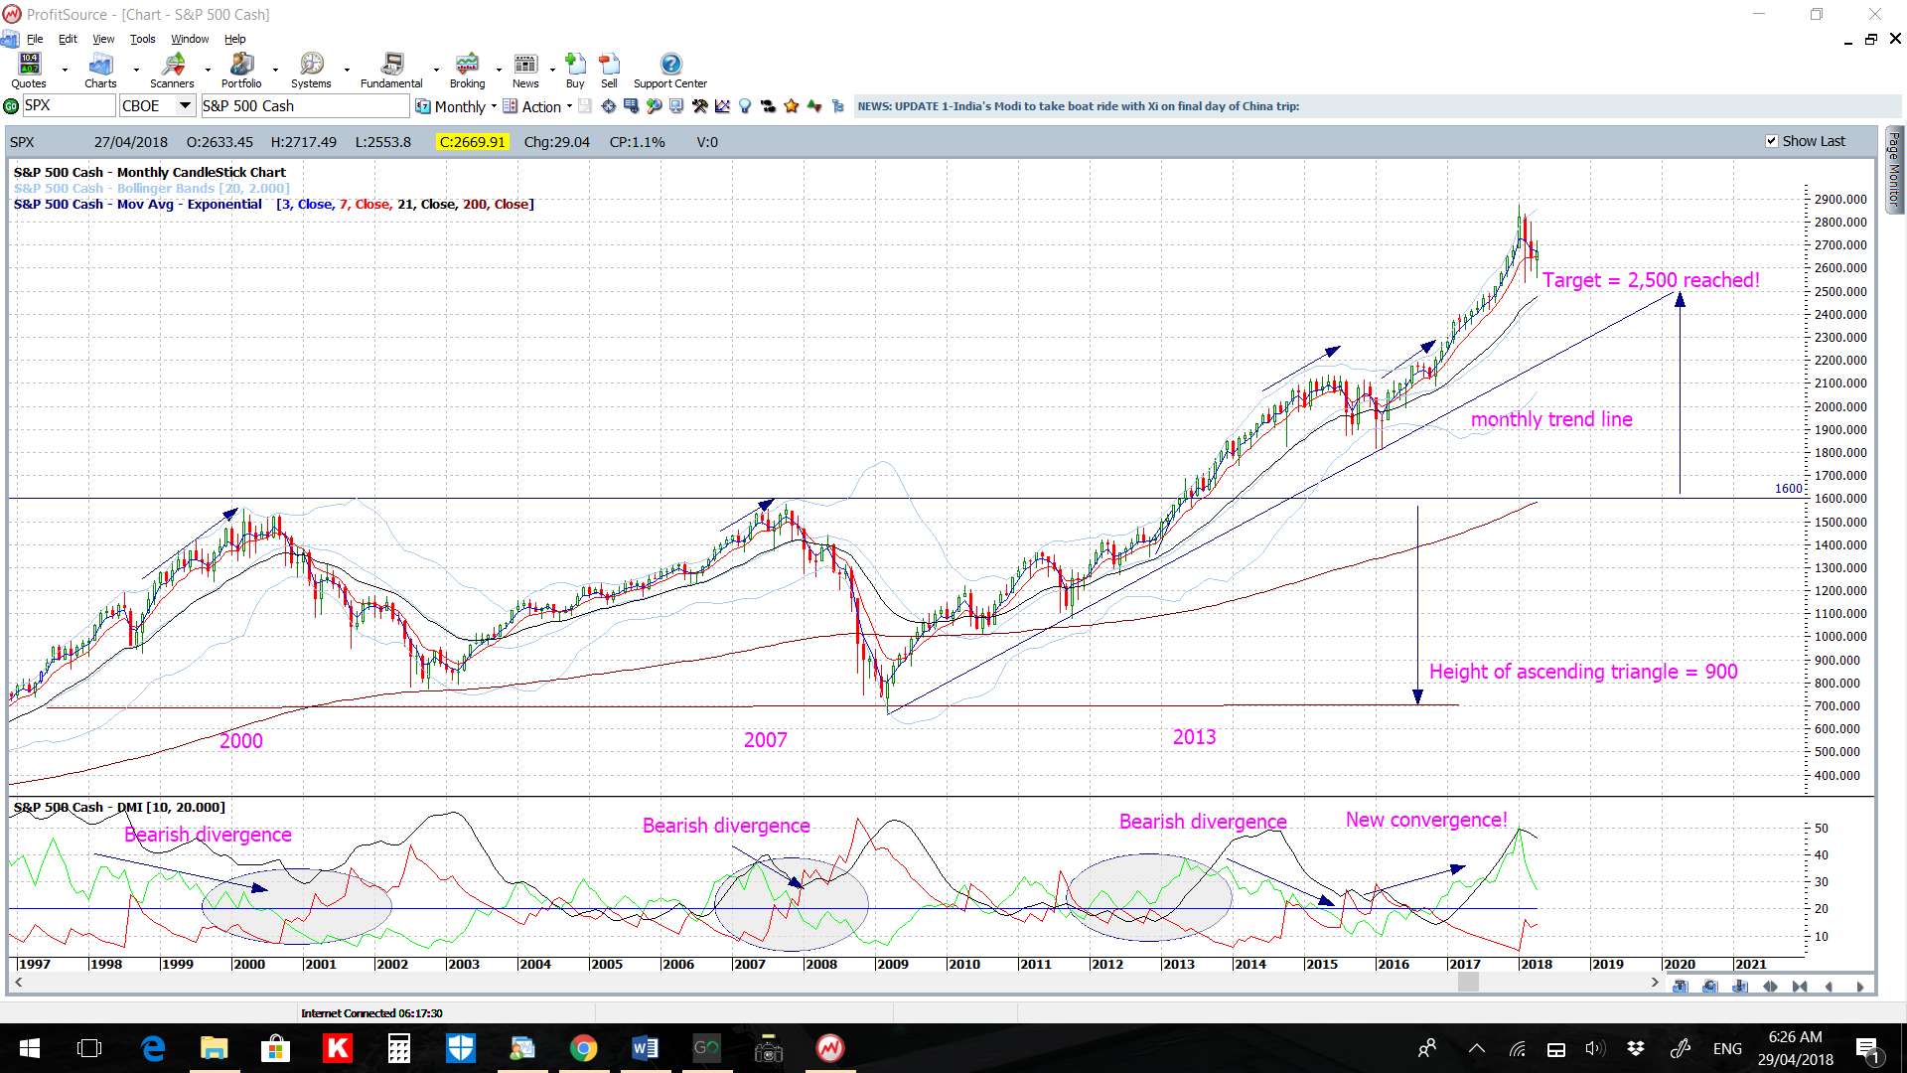This screenshot has width=1907, height=1073.
Task: Click the crosshair cursor tool icon
Action: pyautogui.click(x=609, y=106)
